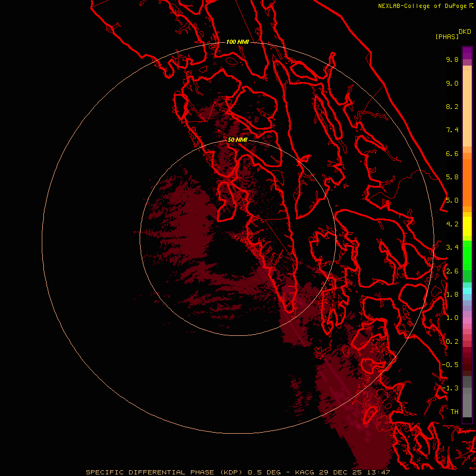Image resolution: width=476 pixels, height=476 pixels.
Task: Click the DKD unit label above legend
Action: click(465, 32)
